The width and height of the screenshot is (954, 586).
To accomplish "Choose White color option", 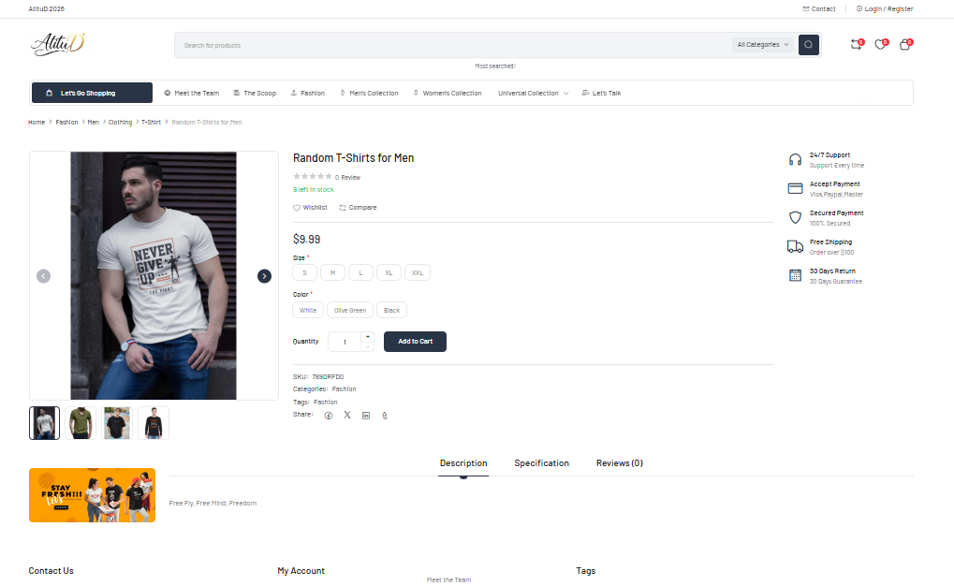I will (x=308, y=310).
